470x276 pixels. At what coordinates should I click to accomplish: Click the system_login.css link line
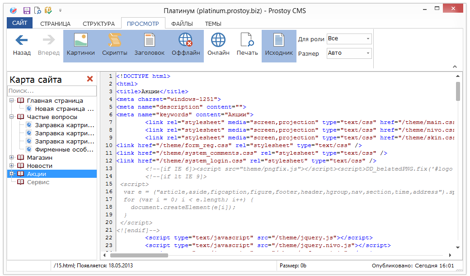[246, 161]
